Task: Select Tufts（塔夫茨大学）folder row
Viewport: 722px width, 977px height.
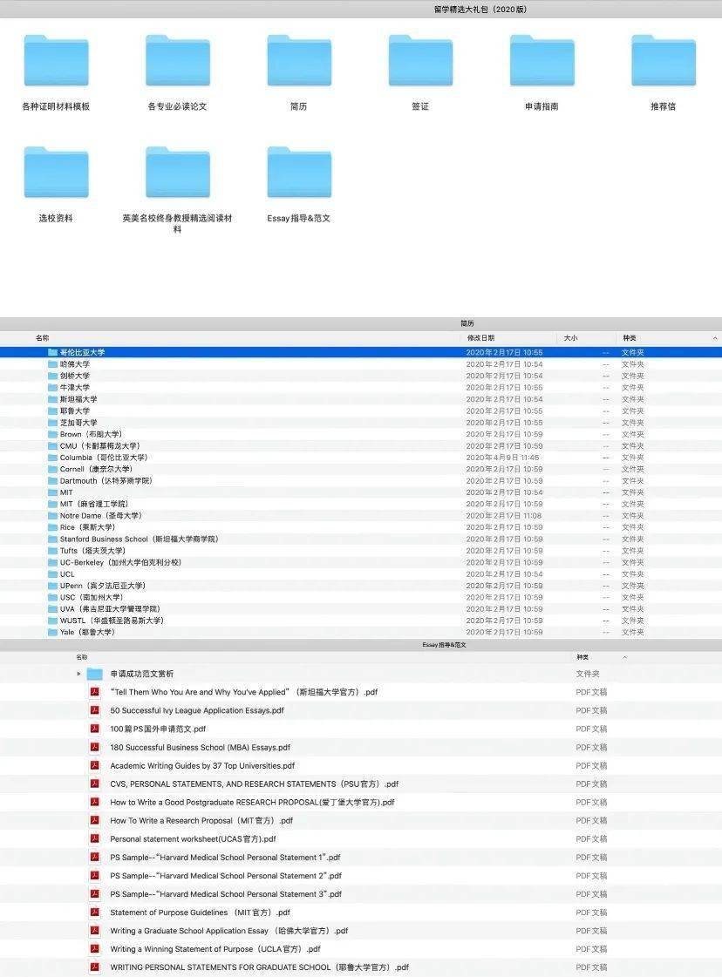Action: [x=361, y=551]
